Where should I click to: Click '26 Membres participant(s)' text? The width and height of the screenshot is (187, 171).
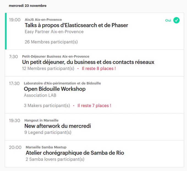tap(51, 42)
